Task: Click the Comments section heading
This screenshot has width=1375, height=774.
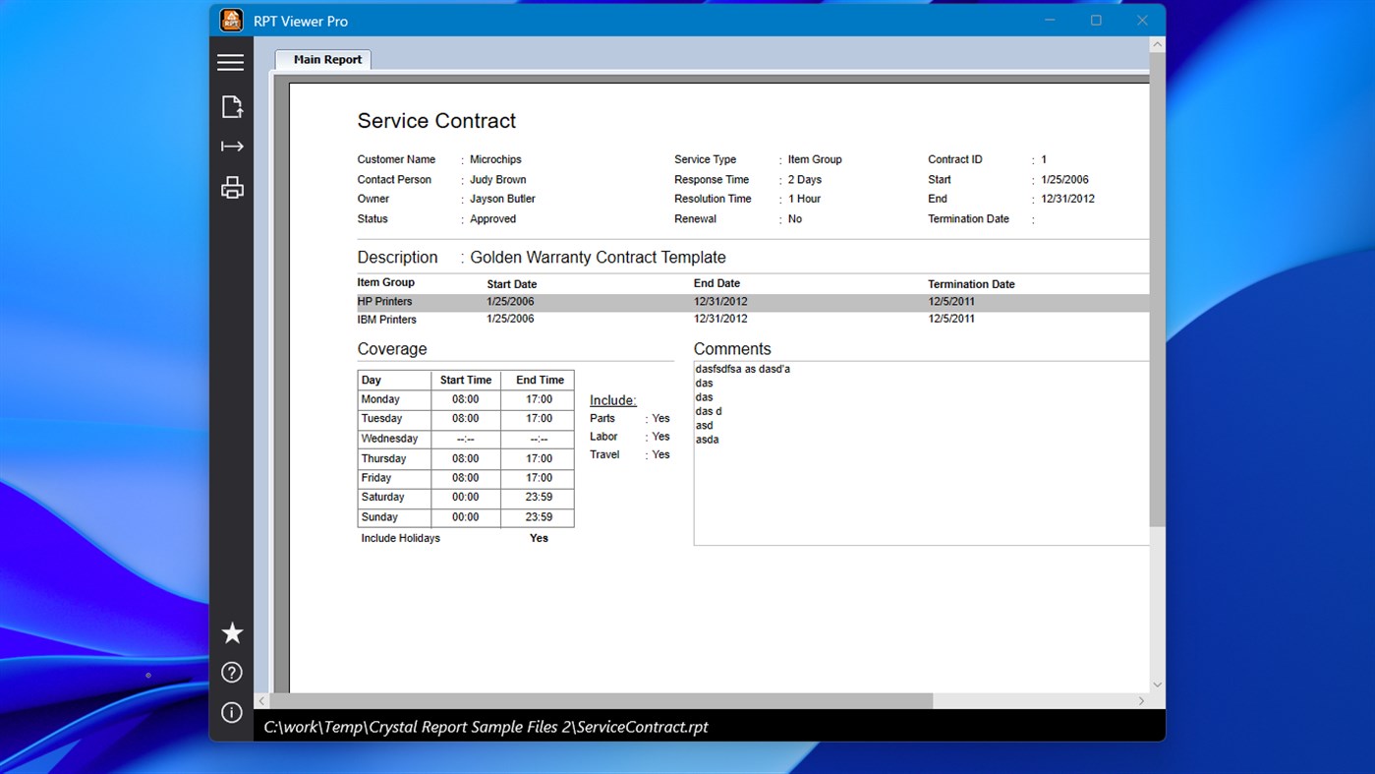Action: [732, 349]
